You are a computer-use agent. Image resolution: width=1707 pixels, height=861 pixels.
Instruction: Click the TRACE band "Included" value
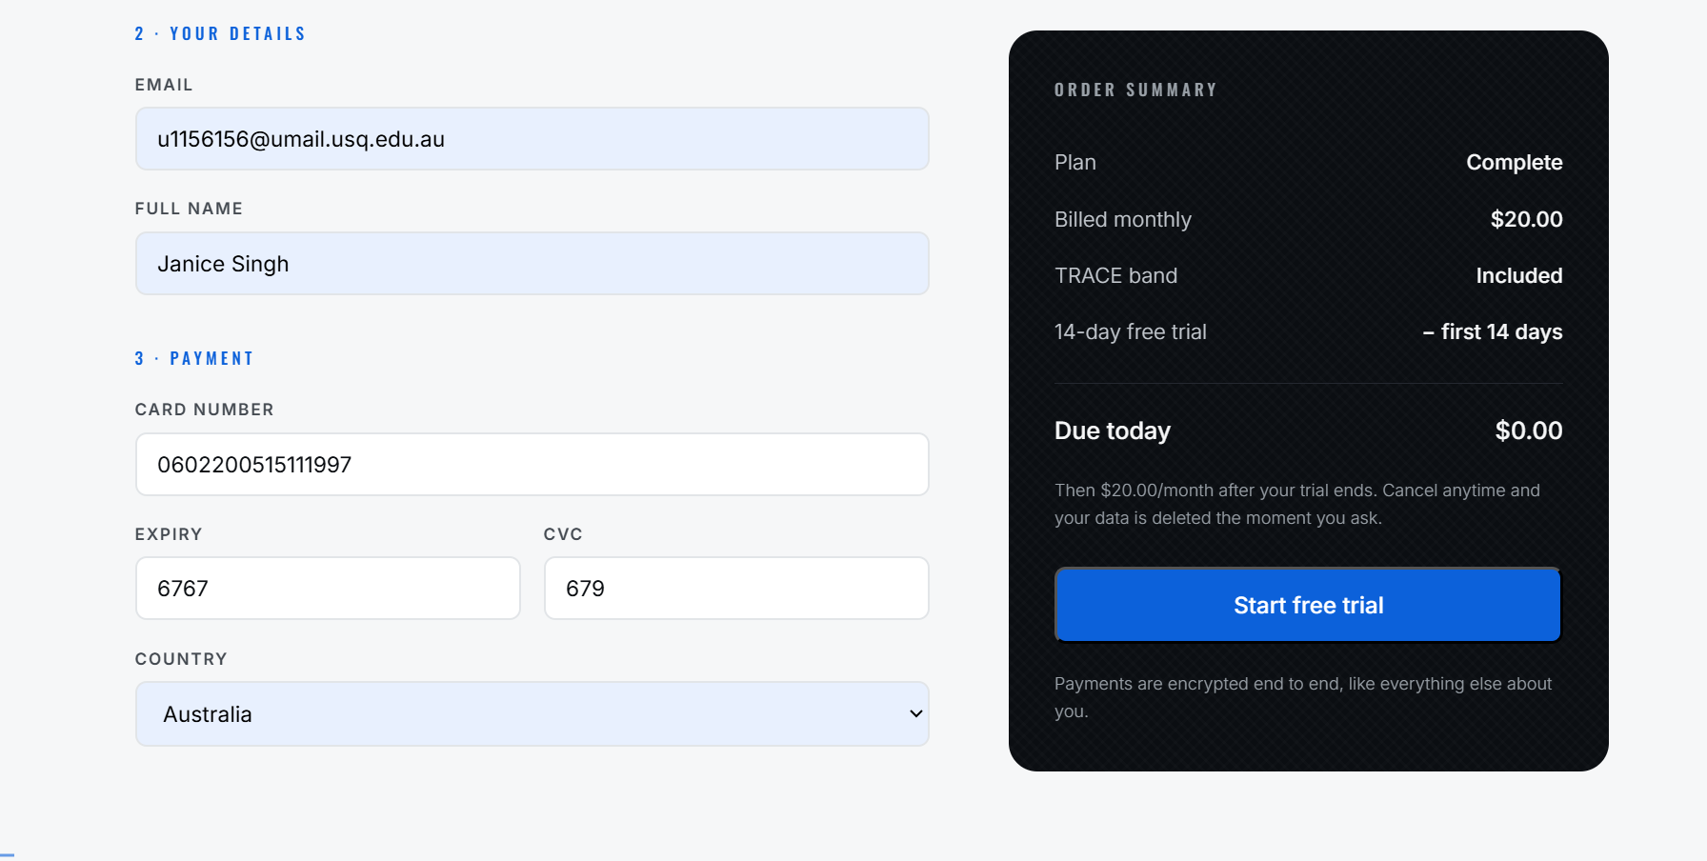[x=1518, y=276]
